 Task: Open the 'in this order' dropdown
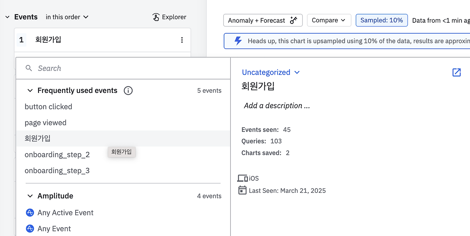[67, 17]
